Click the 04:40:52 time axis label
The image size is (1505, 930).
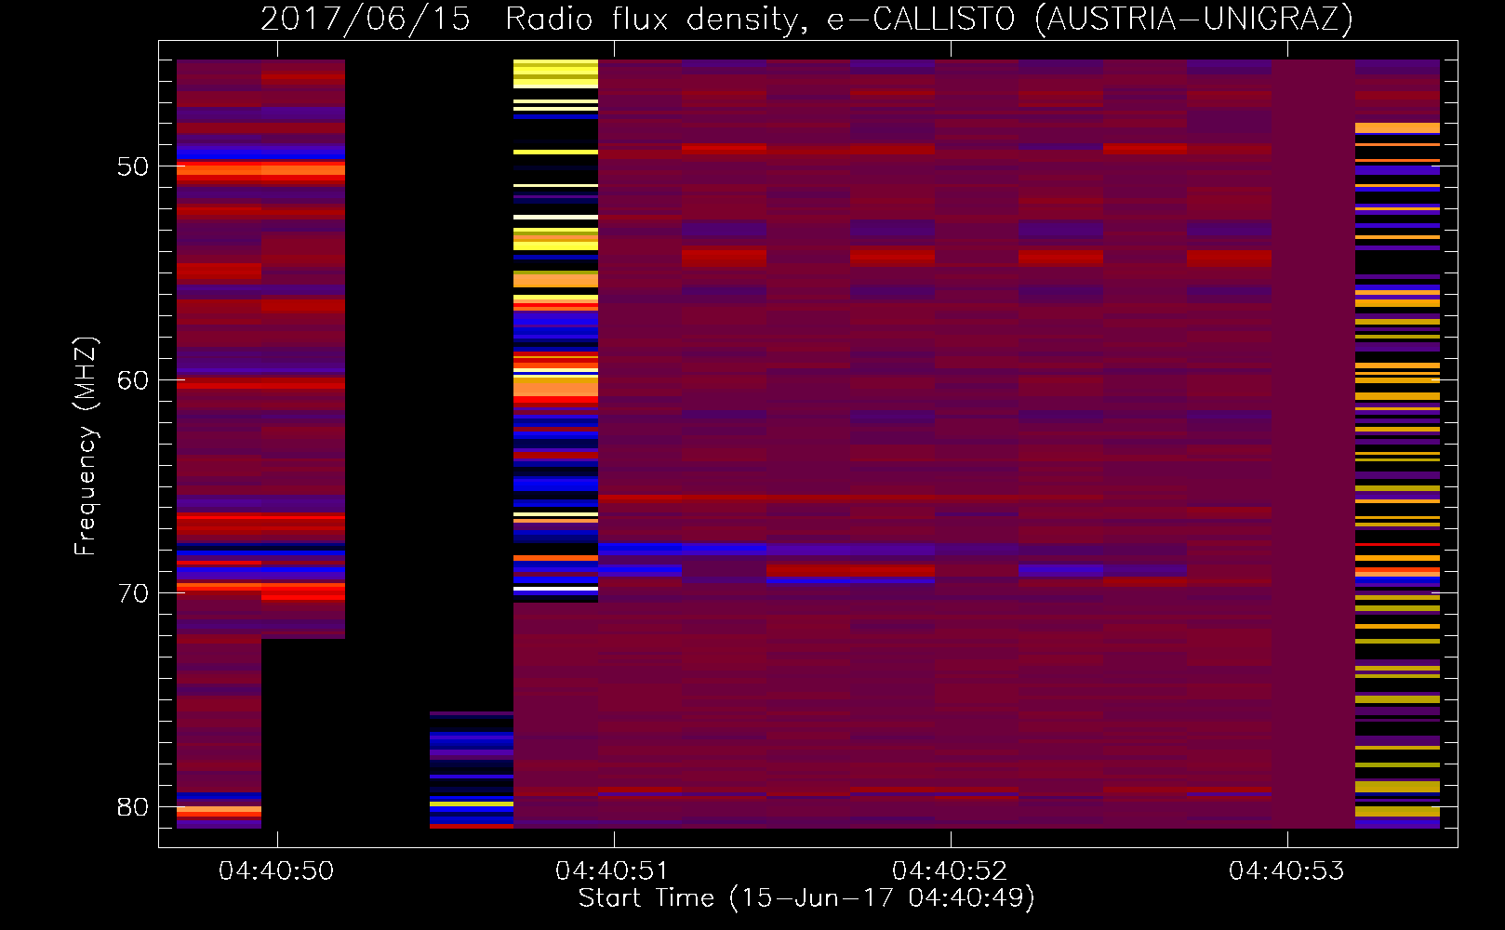[949, 870]
